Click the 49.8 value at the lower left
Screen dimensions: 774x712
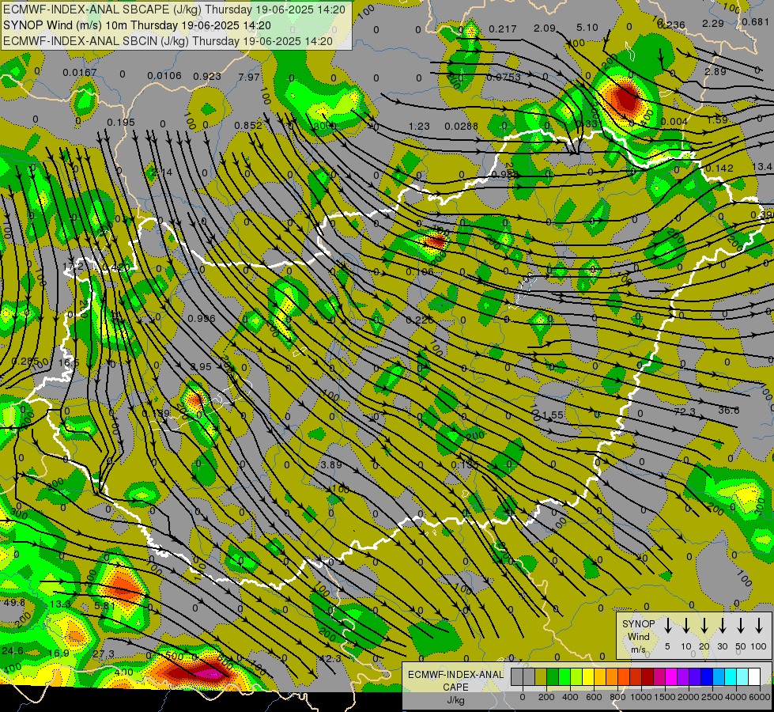click(x=13, y=603)
